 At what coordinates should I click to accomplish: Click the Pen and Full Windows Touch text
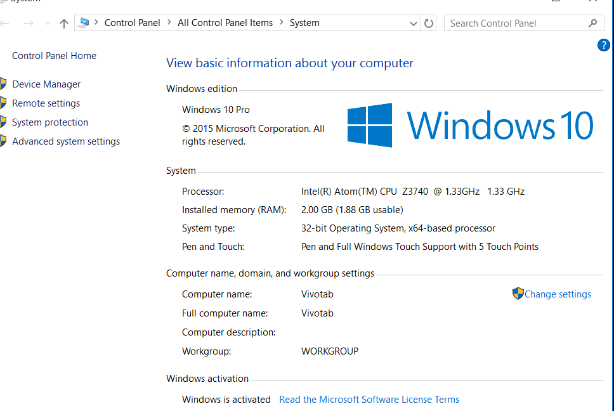click(x=420, y=247)
